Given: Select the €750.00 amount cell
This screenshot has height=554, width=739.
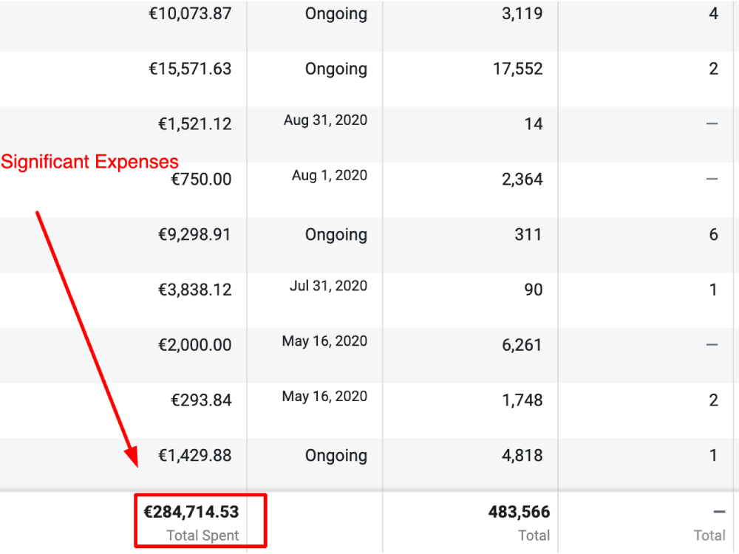Looking at the screenshot, I should (201, 179).
